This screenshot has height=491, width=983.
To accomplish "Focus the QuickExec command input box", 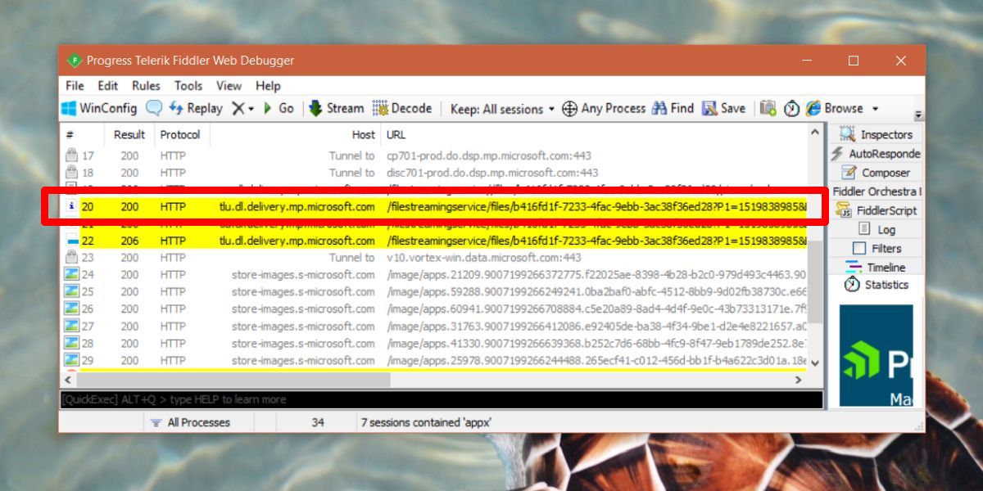I will click(442, 399).
